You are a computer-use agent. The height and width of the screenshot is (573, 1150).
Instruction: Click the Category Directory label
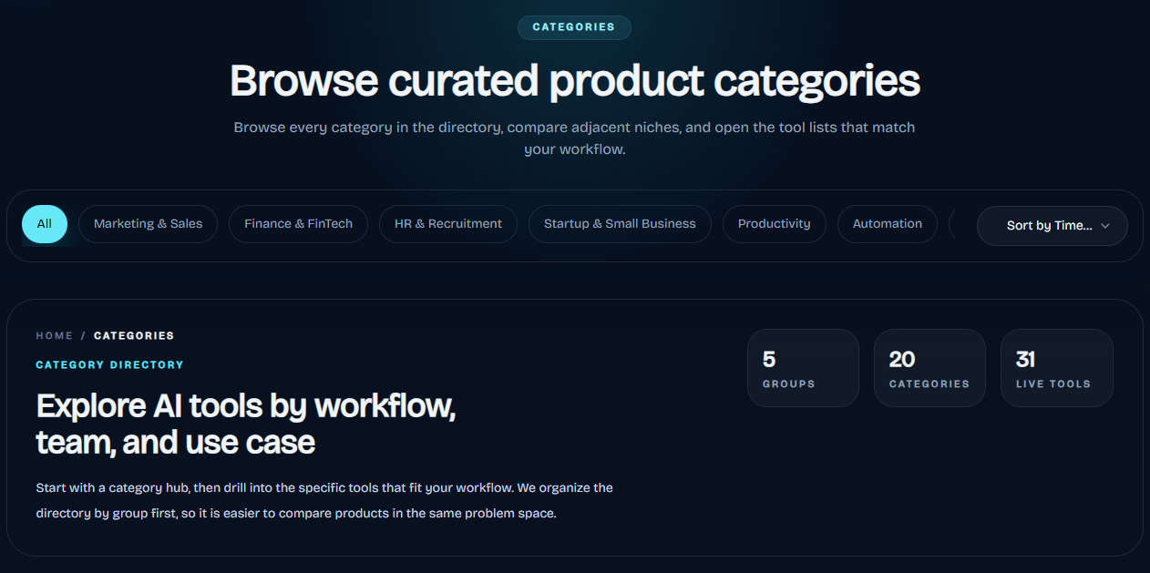point(109,365)
